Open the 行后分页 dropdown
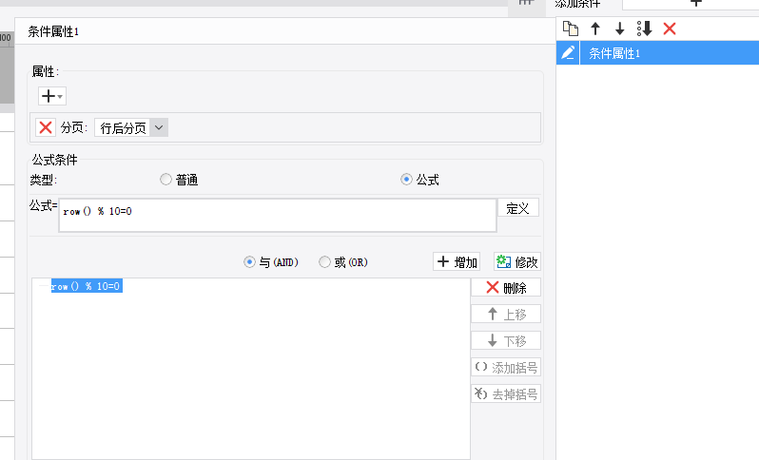 pos(131,127)
